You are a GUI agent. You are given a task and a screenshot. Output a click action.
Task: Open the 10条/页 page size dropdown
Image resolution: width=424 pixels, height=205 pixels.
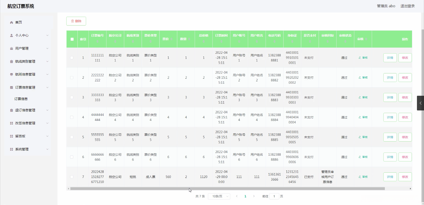click(x=219, y=196)
